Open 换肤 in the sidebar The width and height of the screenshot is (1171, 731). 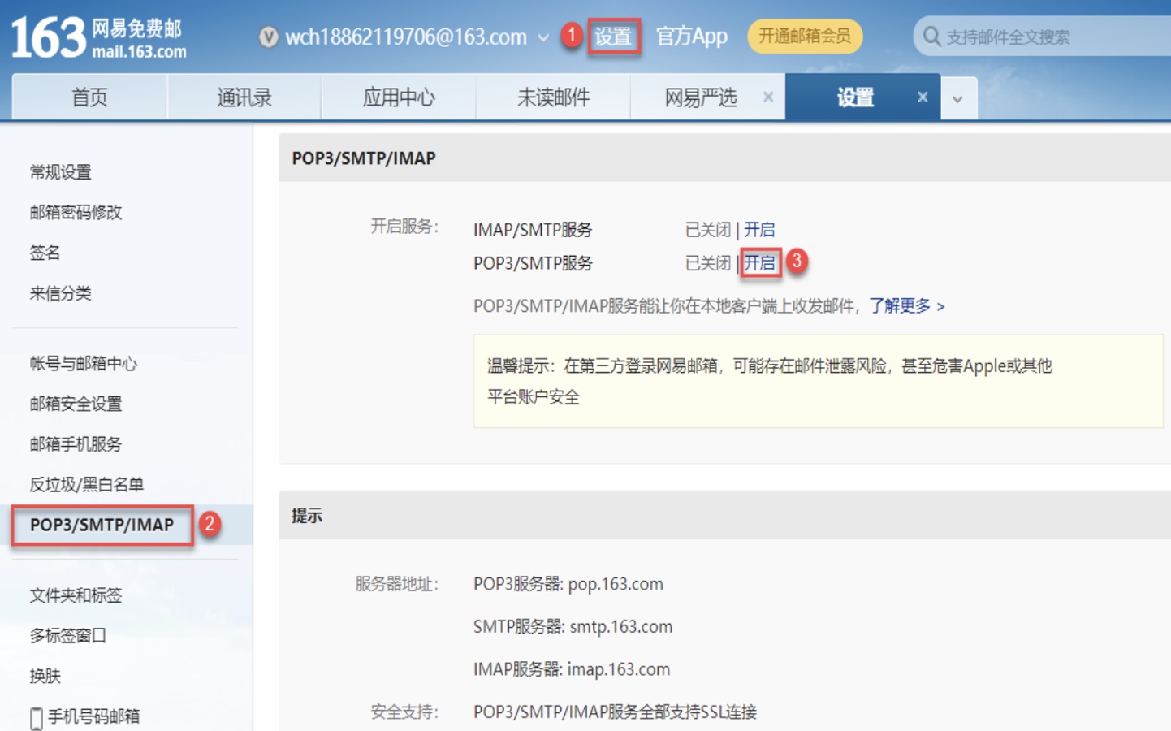(45, 677)
